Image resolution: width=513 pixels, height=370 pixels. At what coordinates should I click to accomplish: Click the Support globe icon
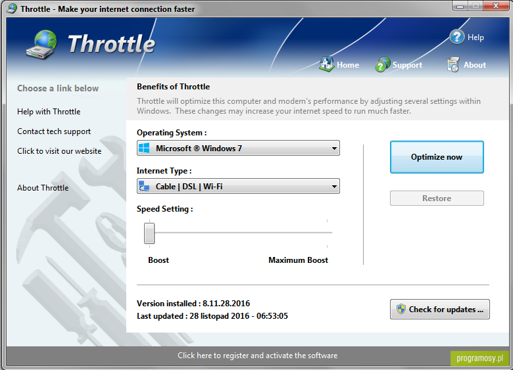(x=383, y=64)
